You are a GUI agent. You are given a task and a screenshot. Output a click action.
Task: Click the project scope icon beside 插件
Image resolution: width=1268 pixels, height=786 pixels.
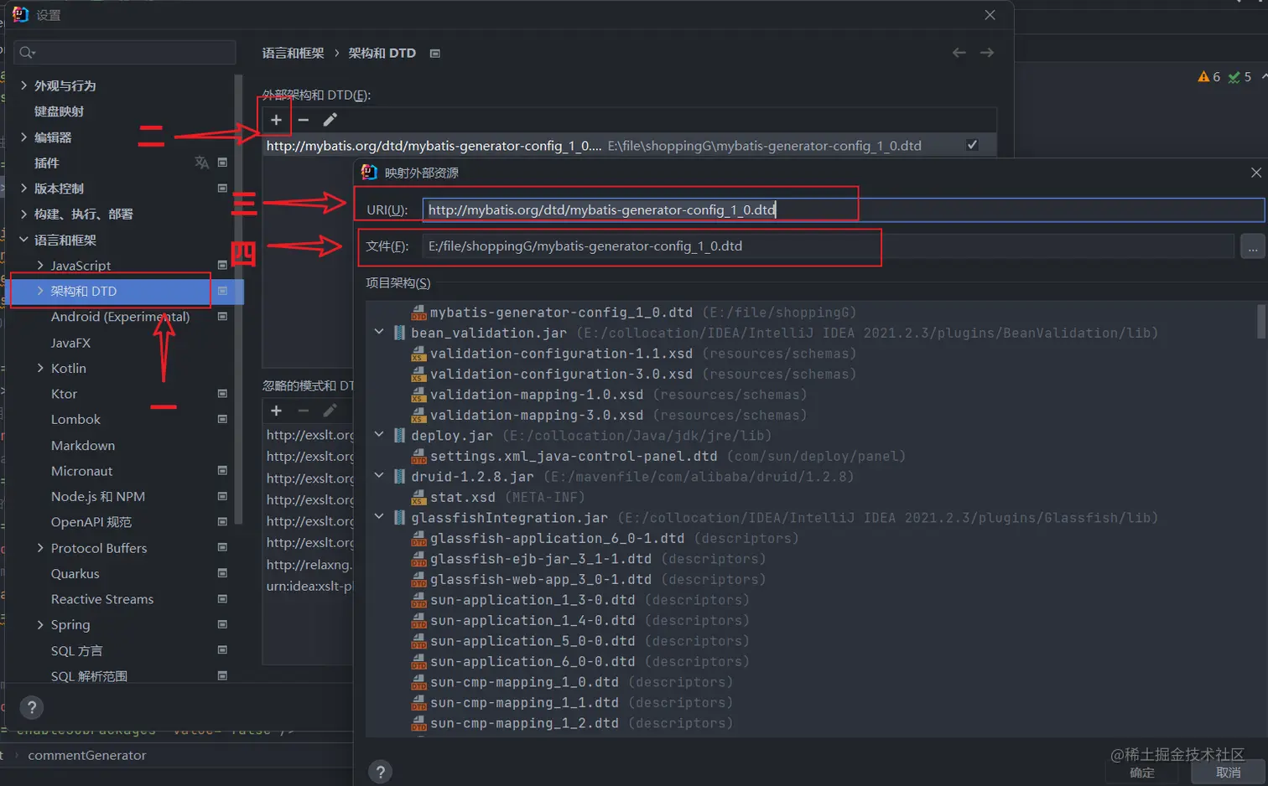coord(222,163)
